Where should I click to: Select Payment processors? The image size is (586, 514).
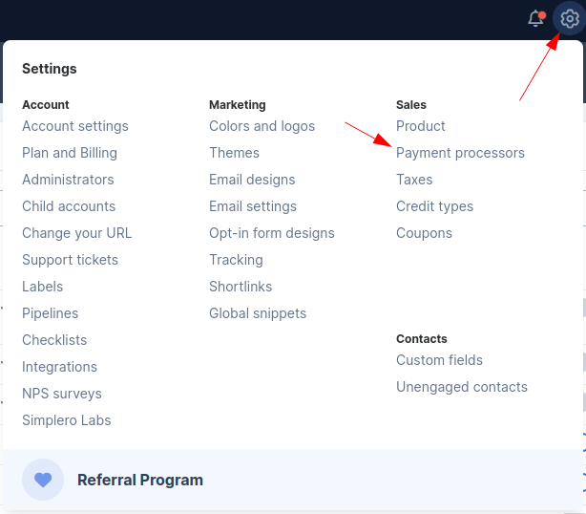460,153
